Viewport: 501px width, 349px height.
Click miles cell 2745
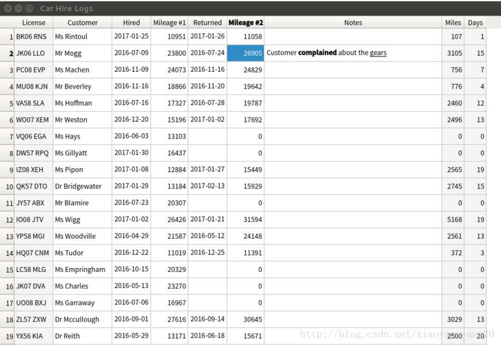[453, 186]
